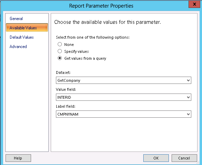Switch to Default Values page

[22, 37]
